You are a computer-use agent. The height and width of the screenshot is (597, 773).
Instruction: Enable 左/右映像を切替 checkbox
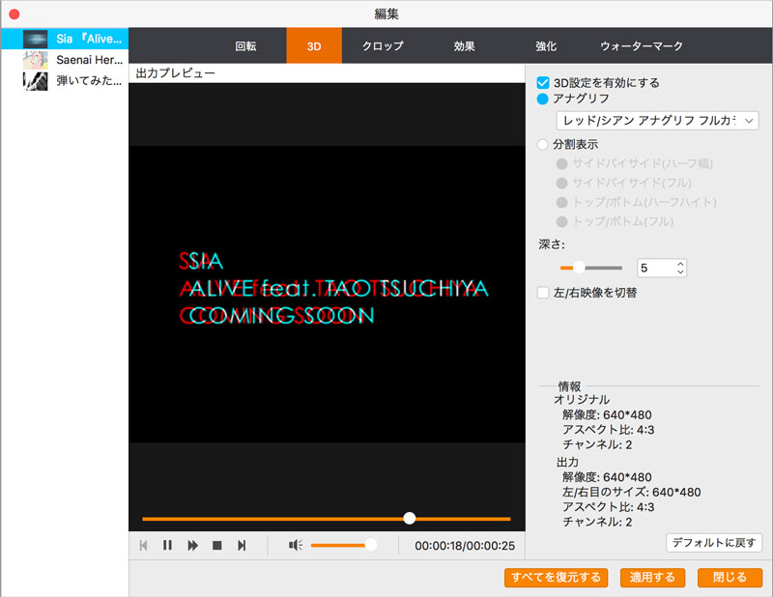coord(543,293)
